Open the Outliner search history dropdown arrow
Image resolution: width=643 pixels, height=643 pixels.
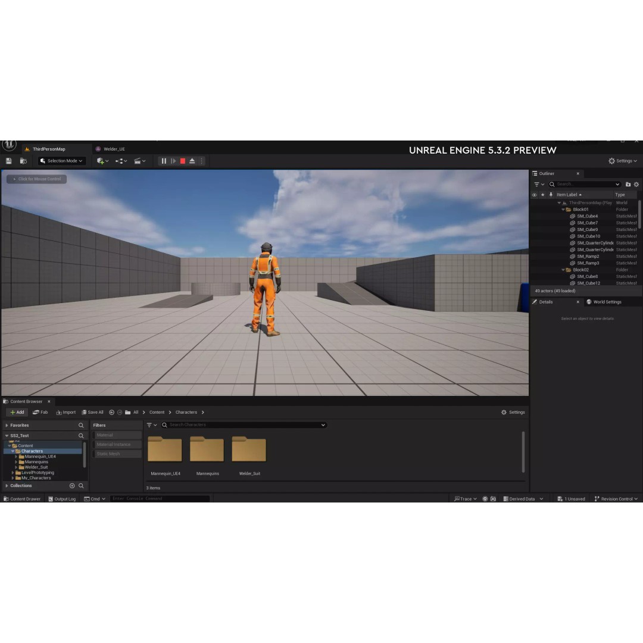pyautogui.click(x=617, y=185)
